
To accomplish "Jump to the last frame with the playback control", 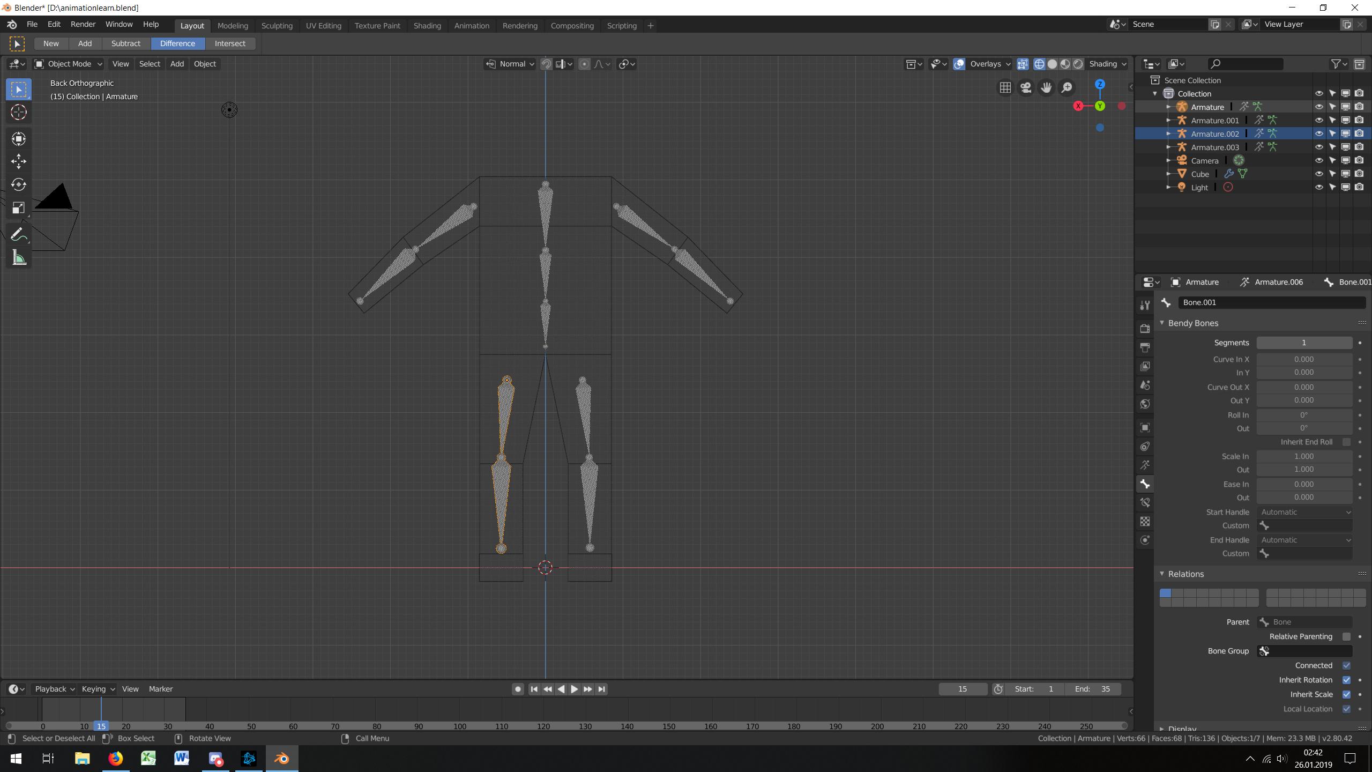I will point(601,689).
